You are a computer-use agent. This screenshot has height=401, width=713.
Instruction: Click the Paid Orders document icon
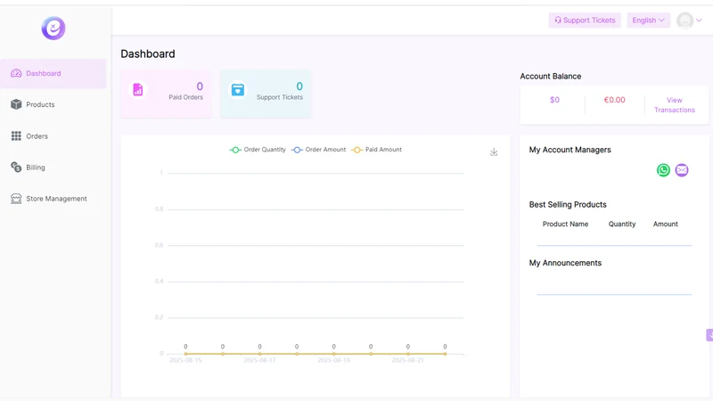(x=138, y=90)
